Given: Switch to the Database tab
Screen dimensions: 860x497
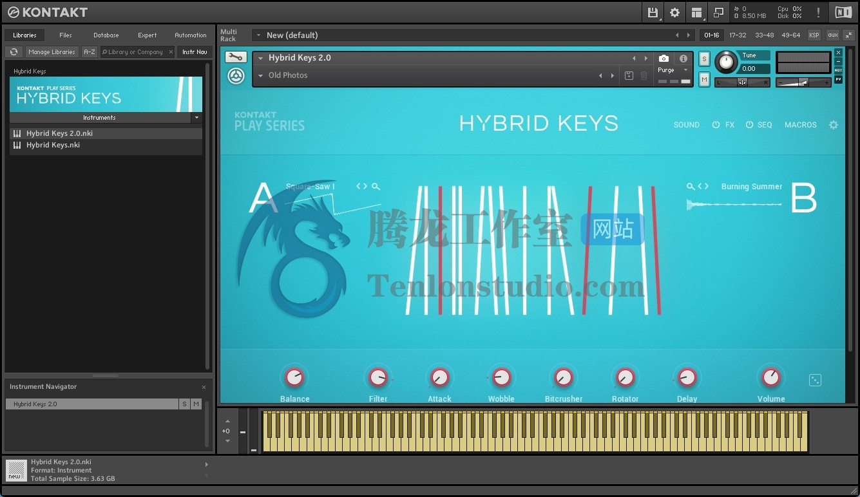Looking at the screenshot, I should click(x=106, y=35).
